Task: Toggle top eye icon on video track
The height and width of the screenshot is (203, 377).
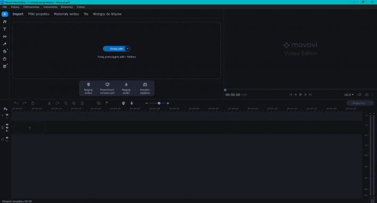Action: (7, 124)
